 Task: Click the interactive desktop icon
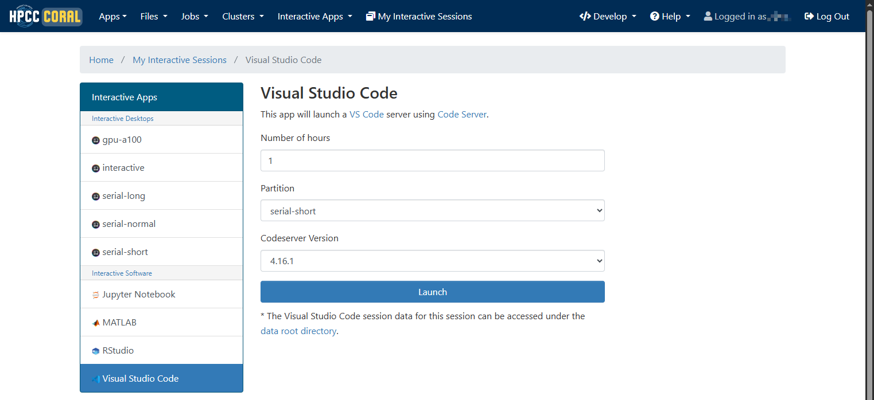pyautogui.click(x=96, y=168)
